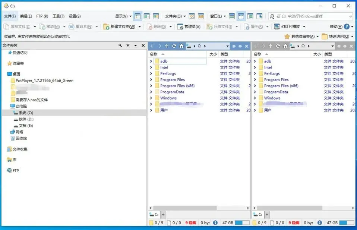Go up one level in left pane
The width and height of the screenshot is (357, 230).
coord(167,46)
